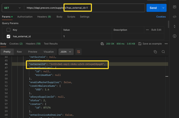Viewport: 179px width, 118px height.
Task: Search the response with magnifier icon
Action: tap(163, 52)
